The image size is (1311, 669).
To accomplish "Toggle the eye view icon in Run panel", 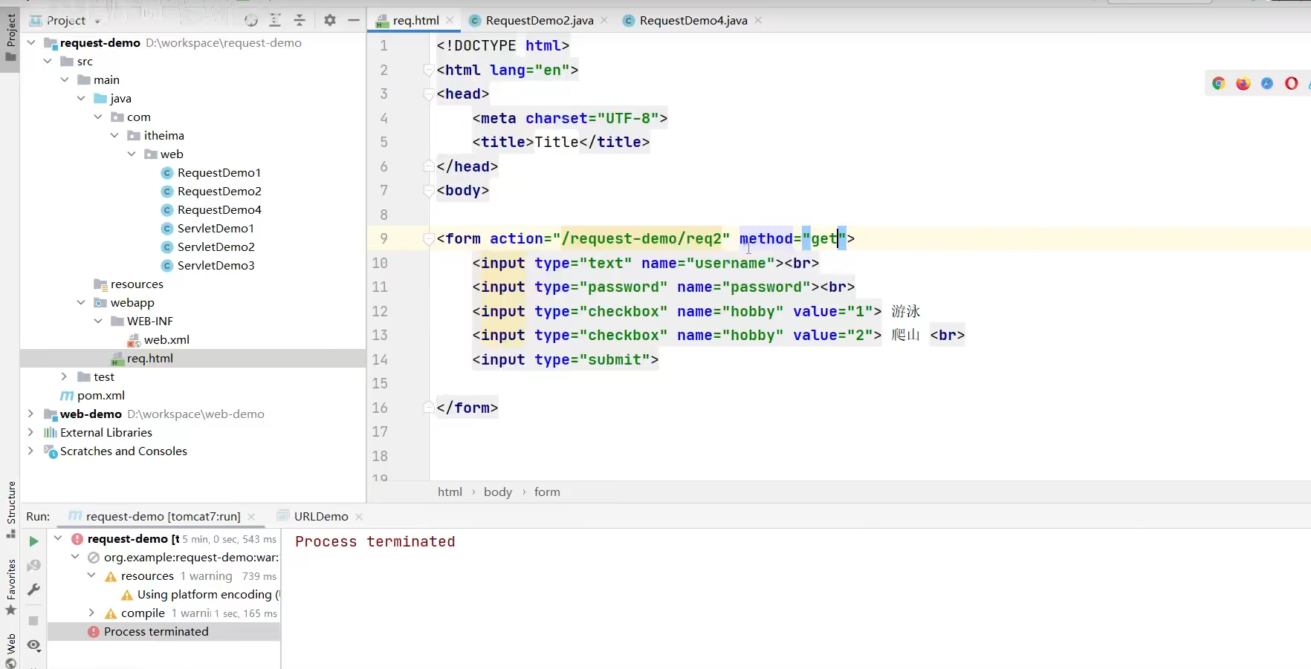I will pos(33,645).
